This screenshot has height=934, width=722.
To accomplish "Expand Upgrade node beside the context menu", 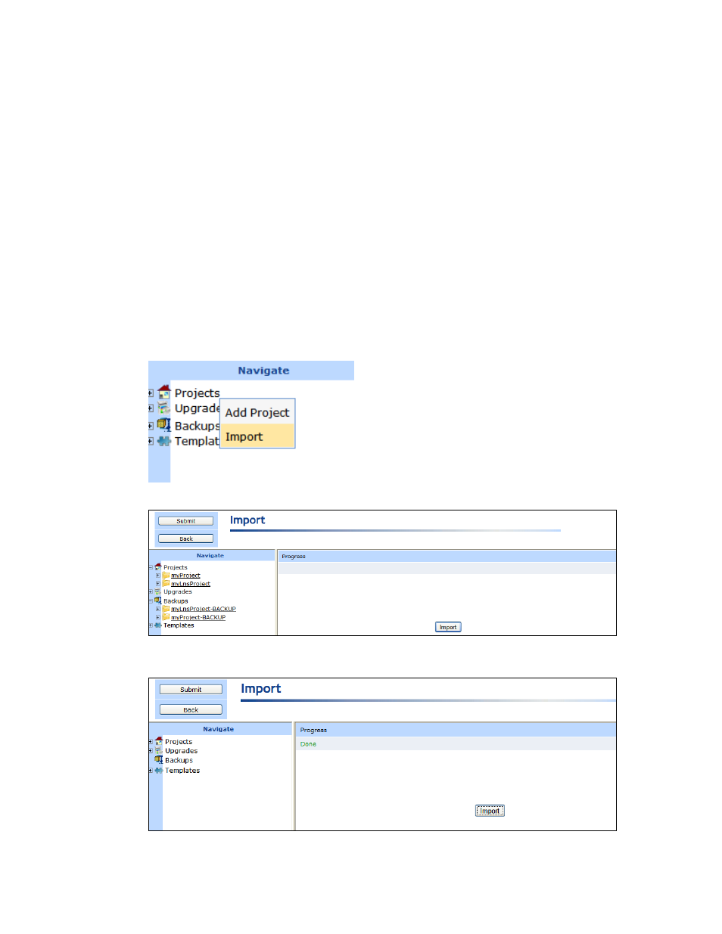I will point(151,408).
